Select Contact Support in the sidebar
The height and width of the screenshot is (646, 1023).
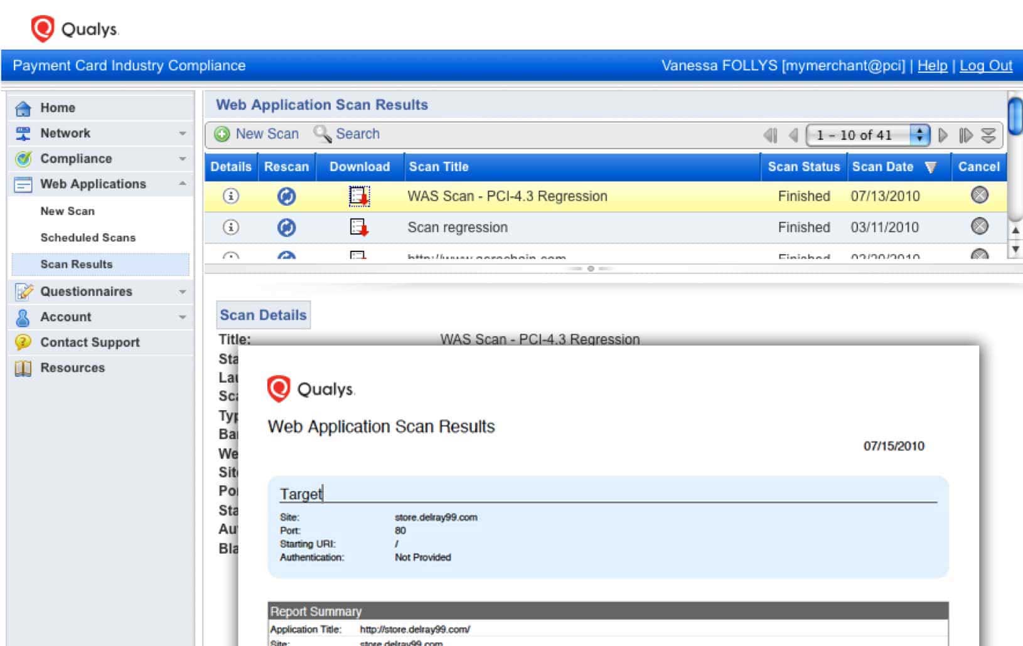90,342
